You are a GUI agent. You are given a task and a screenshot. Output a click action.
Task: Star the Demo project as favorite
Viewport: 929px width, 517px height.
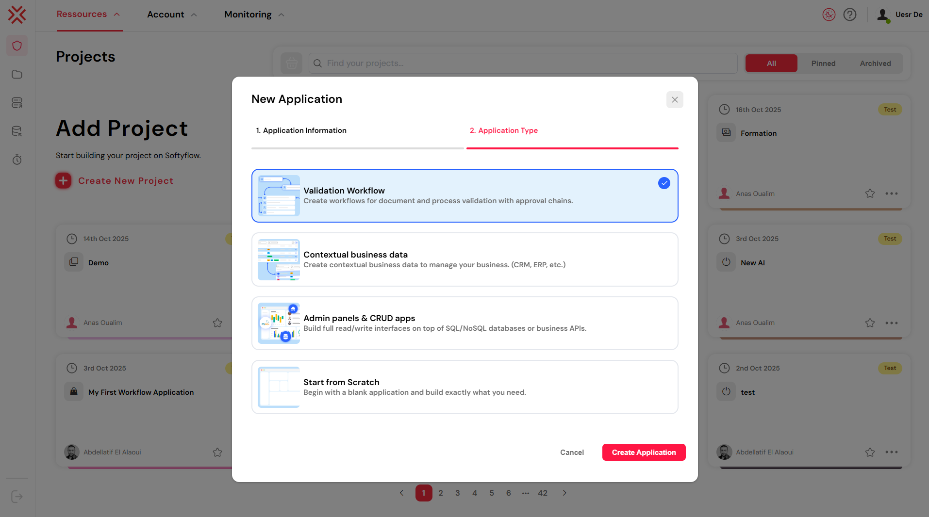click(217, 323)
